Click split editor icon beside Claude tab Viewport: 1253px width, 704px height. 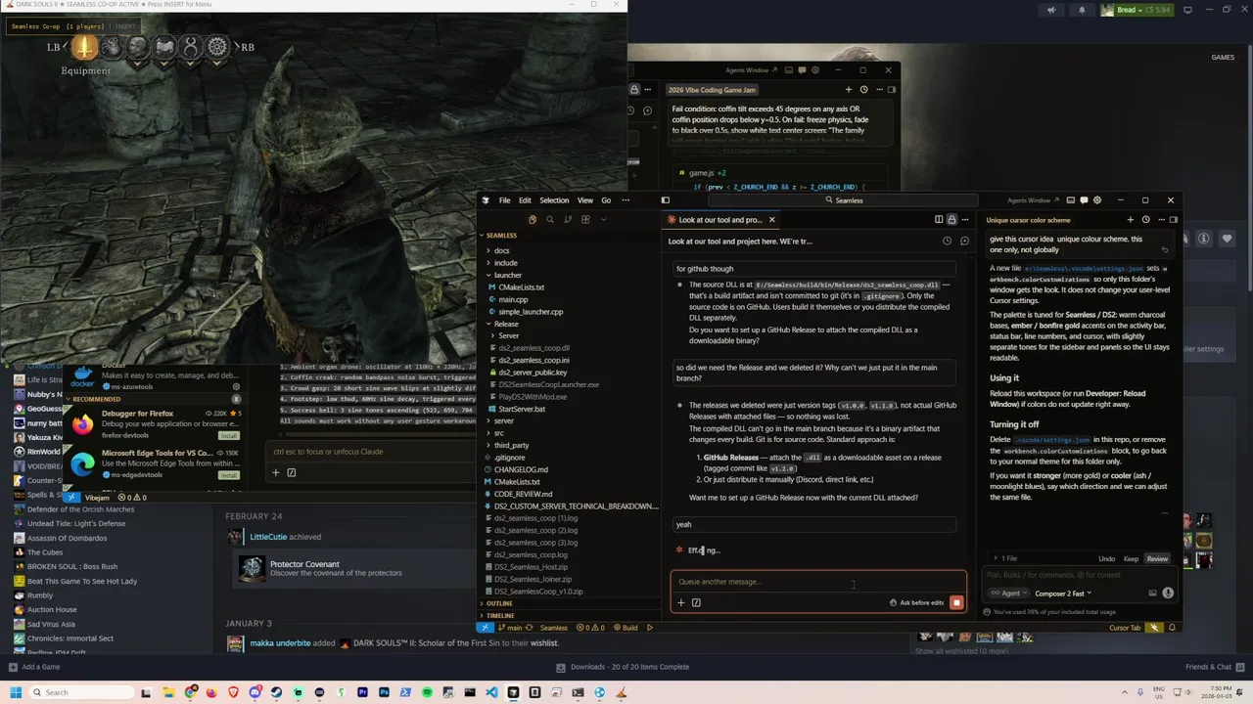[939, 220]
